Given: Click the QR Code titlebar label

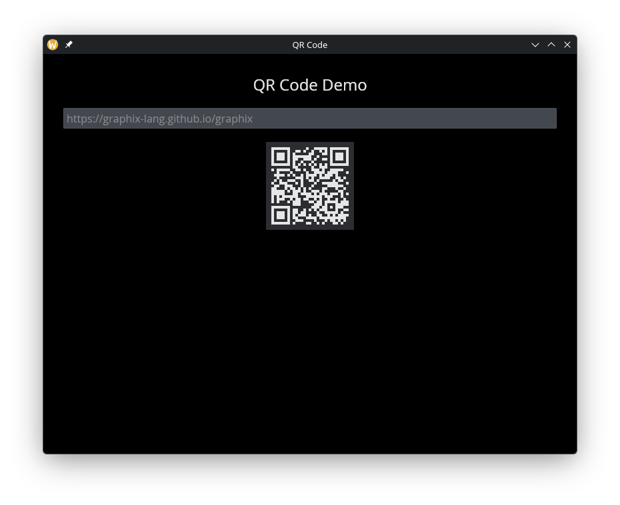Looking at the screenshot, I should [310, 45].
